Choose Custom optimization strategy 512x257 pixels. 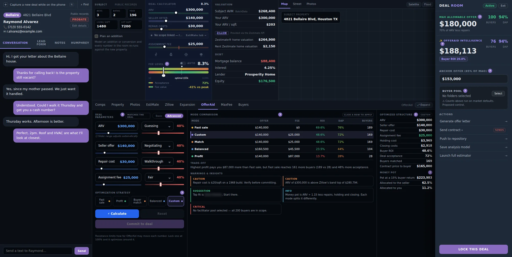pos(176,201)
